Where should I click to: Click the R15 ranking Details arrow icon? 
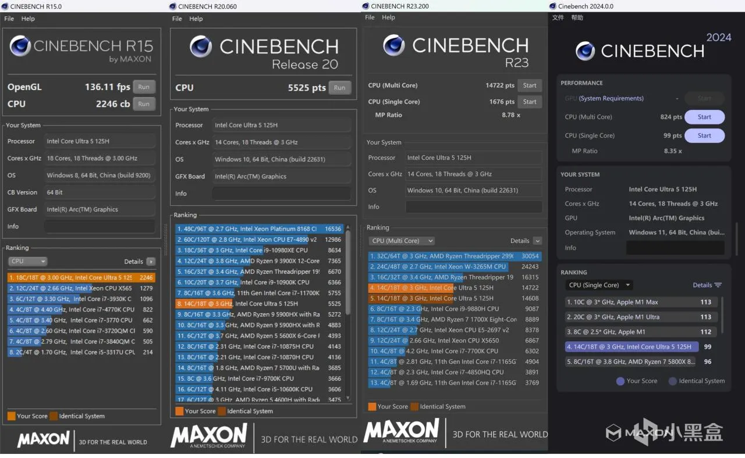coord(151,262)
